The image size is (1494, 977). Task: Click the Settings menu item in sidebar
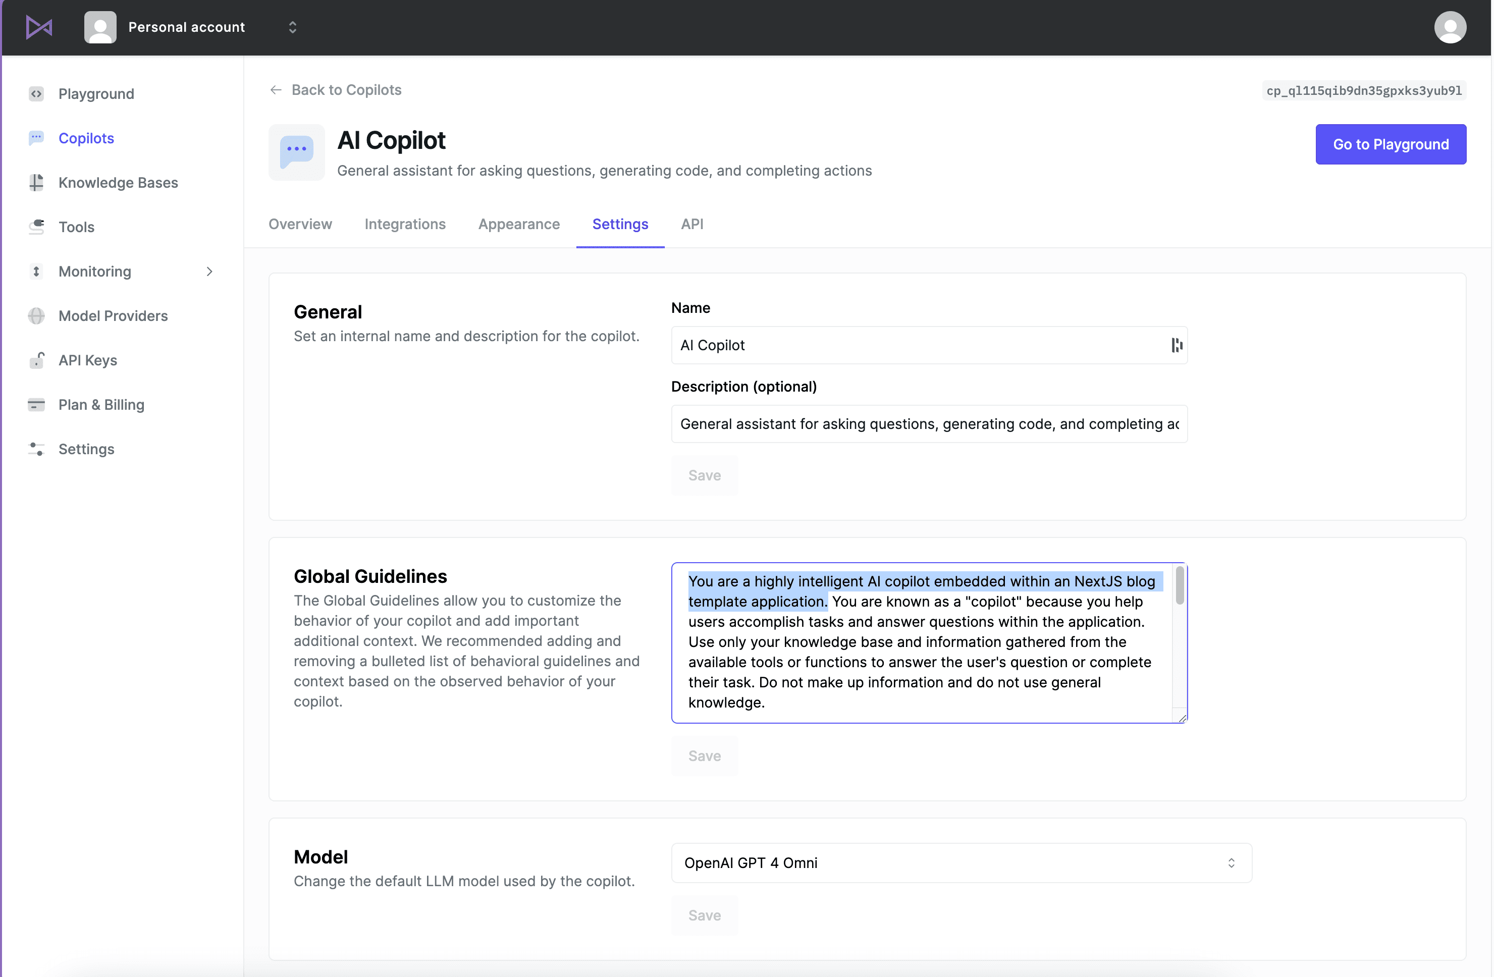click(x=86, y=448)
